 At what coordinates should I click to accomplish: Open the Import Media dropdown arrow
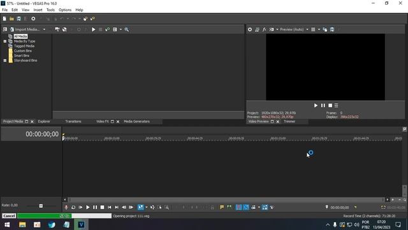[x=44, y=29]
